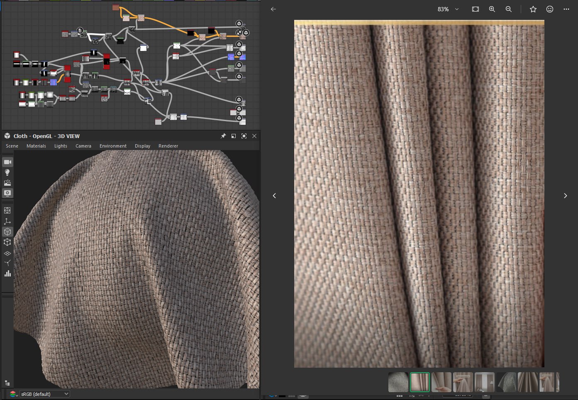The image size is (578, 400).
Task: Select the green-outlined current curtain thumbnail
Action: click(420, 382)
